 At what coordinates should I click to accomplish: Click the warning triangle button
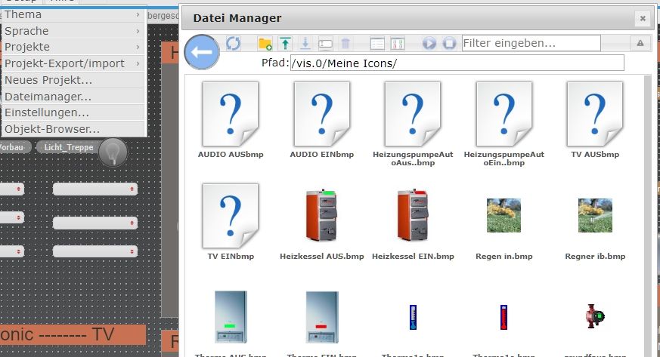point(640,43)
